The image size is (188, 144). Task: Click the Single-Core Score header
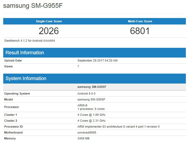pyautogui.click(x=49, y=21)
